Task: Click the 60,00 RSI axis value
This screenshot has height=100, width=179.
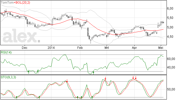Action: pos(171,59)
